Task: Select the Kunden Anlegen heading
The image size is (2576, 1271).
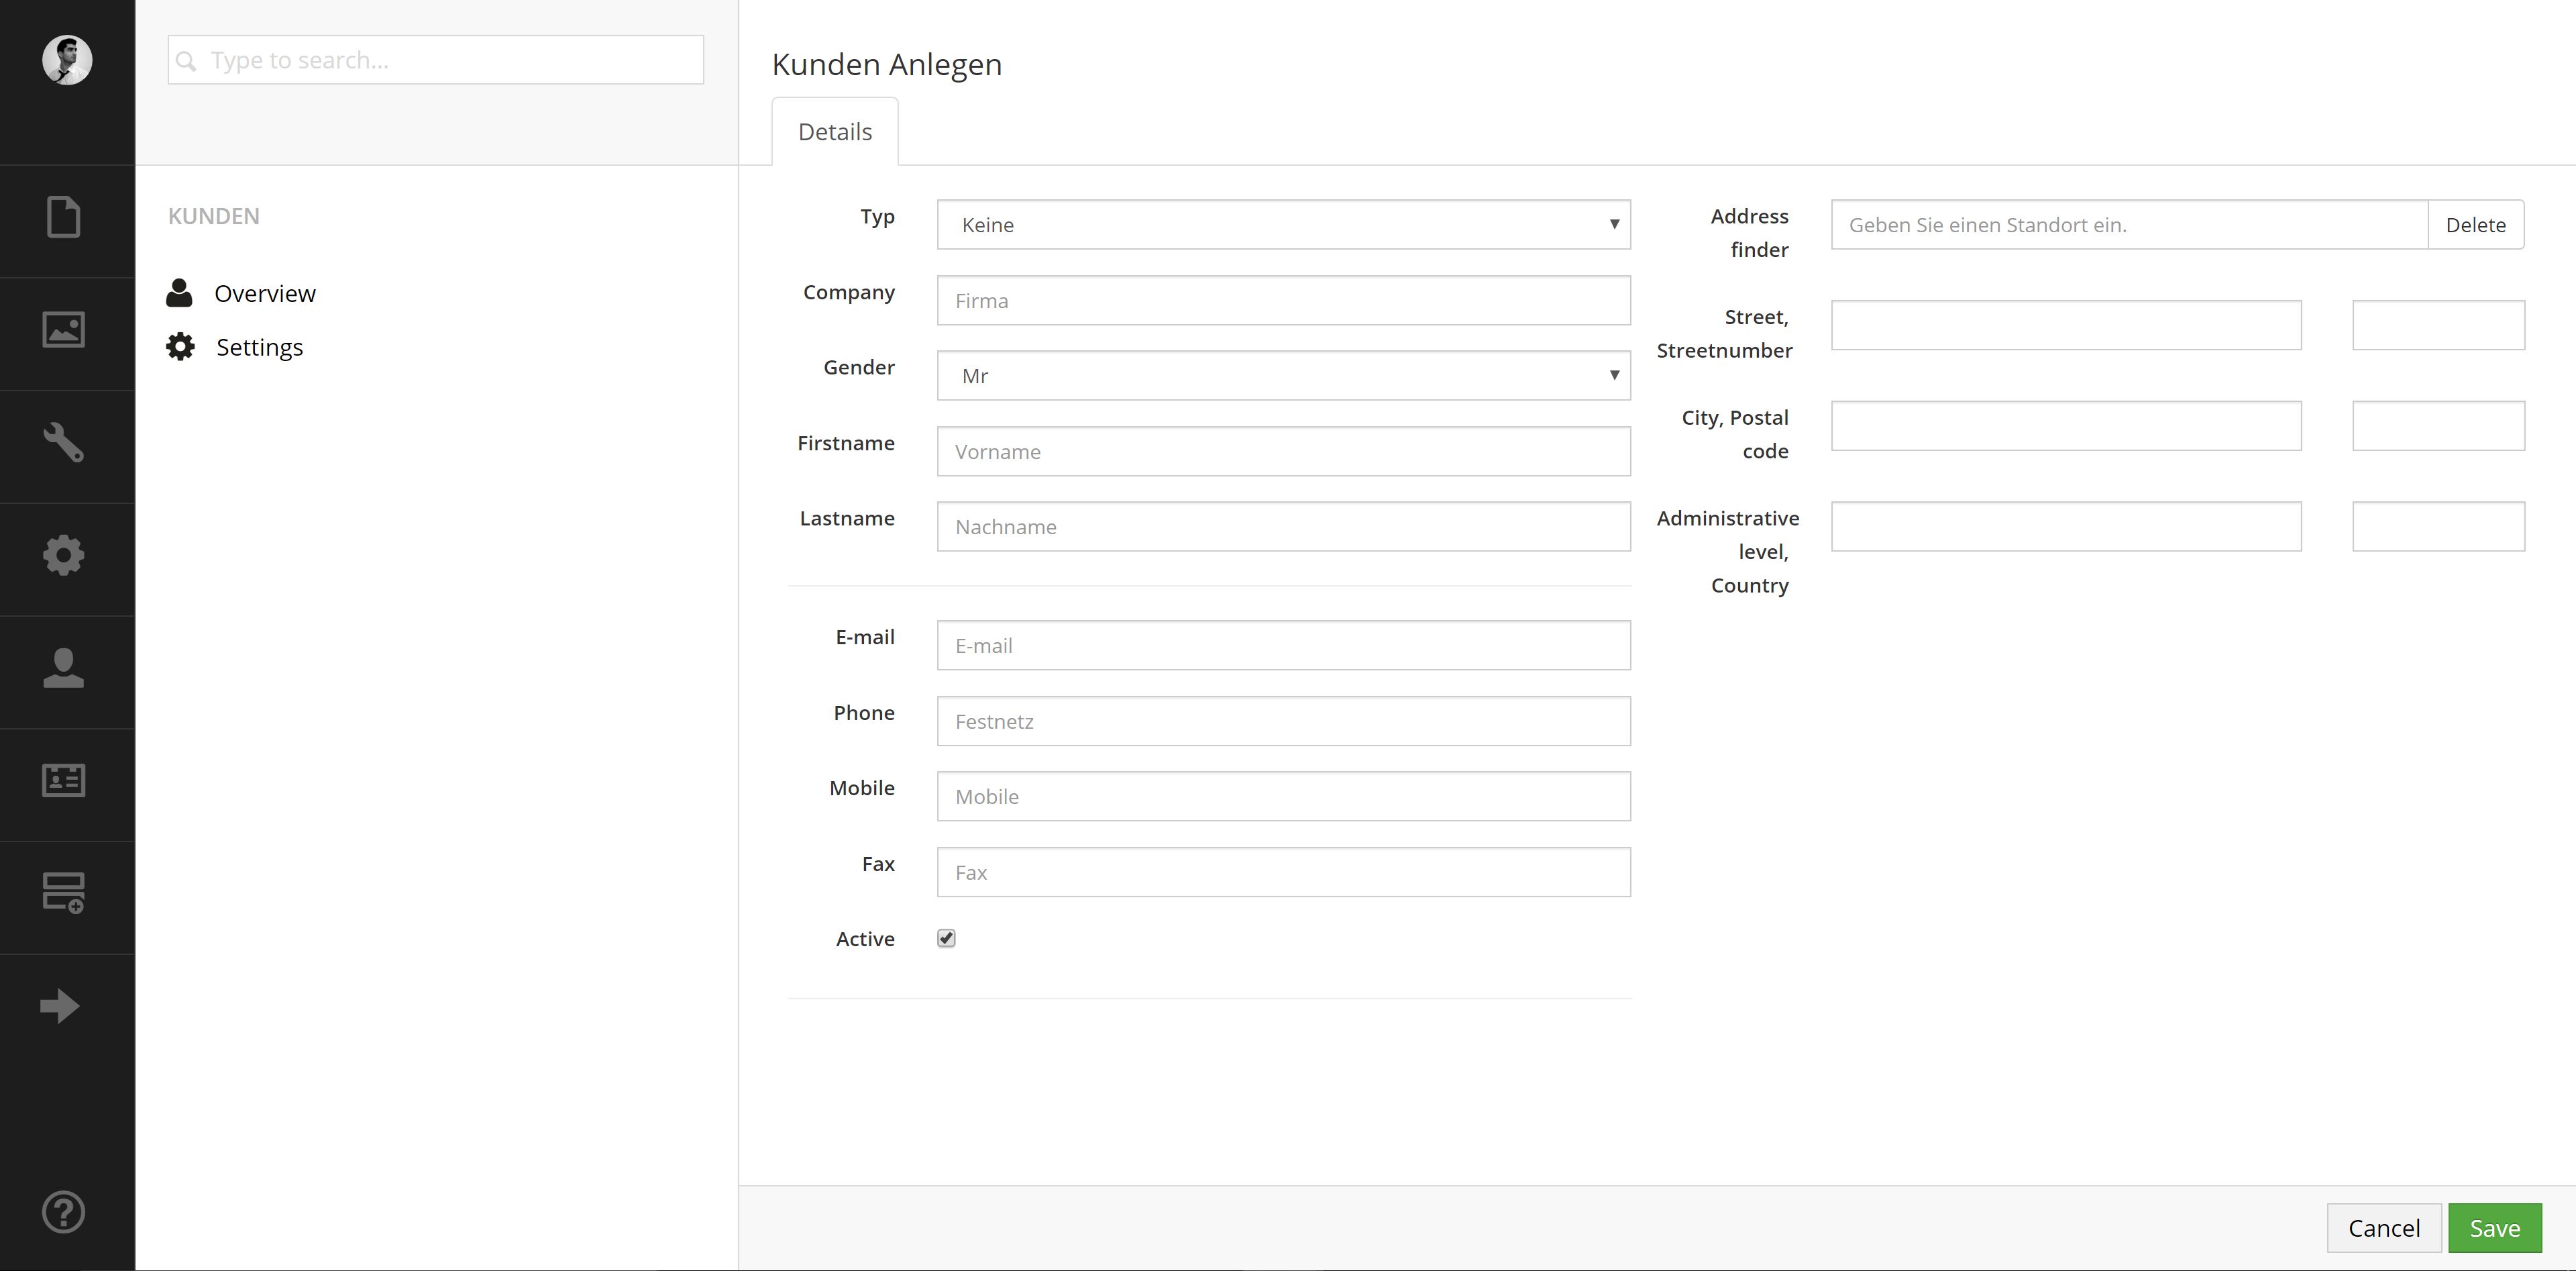Action: coord(887,64)
